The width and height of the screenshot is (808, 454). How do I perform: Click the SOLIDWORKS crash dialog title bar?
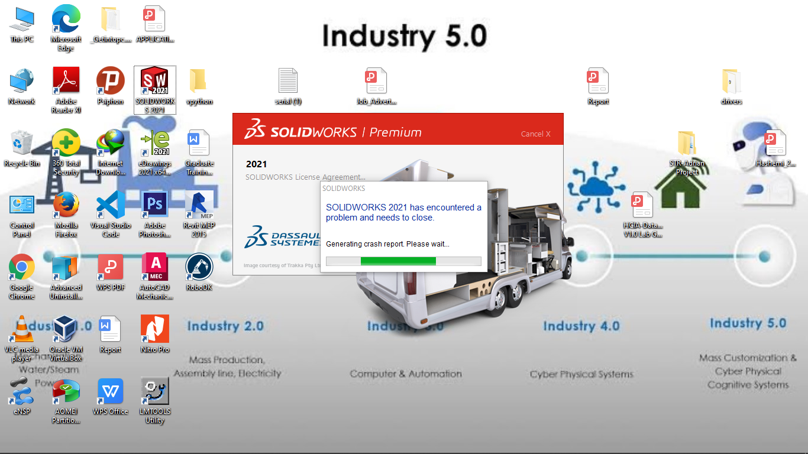coord(404,189)
